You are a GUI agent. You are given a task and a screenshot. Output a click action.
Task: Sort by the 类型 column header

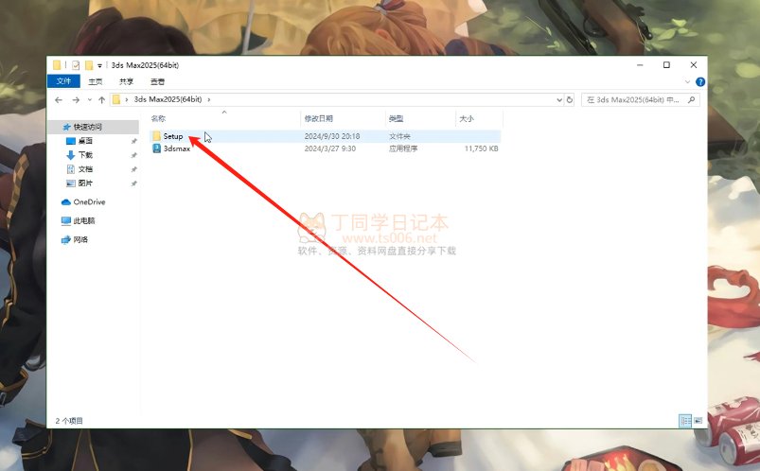click(396, 119)
